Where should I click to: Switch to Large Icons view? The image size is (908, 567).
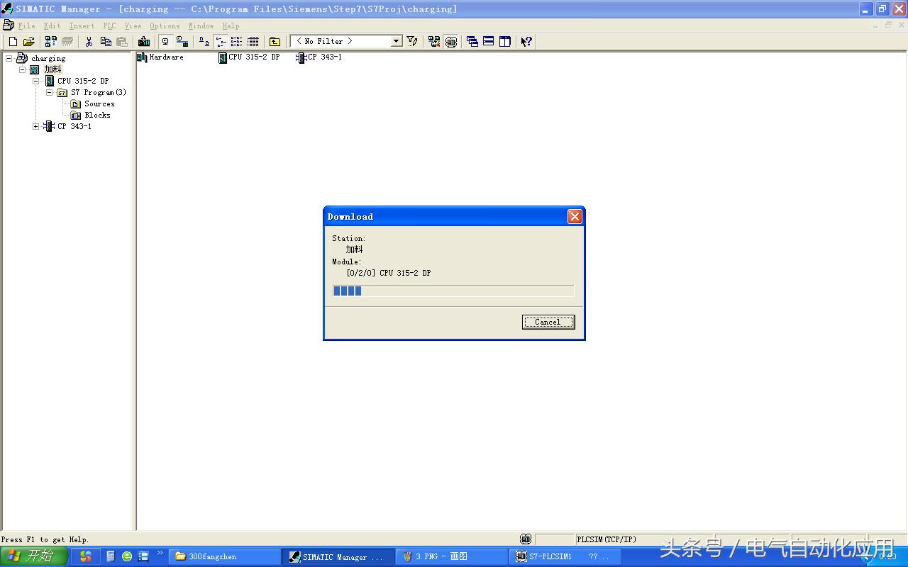[204, 42]
